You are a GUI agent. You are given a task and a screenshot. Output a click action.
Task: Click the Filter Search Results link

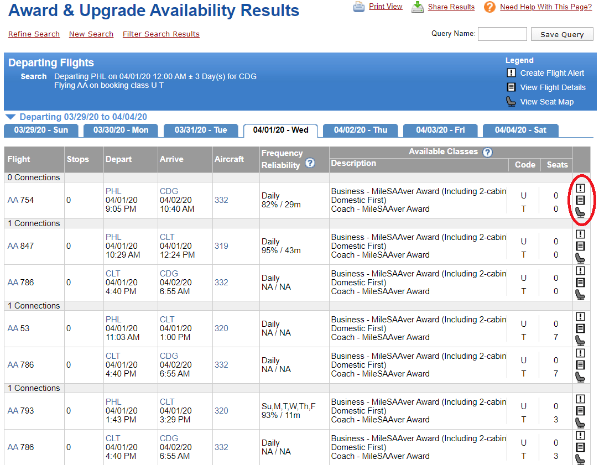(161, 34)
